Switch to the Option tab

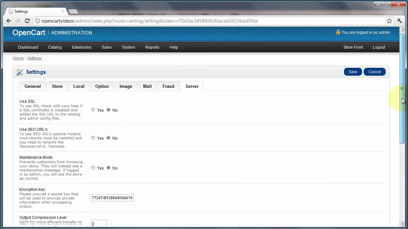click(102, 86)
